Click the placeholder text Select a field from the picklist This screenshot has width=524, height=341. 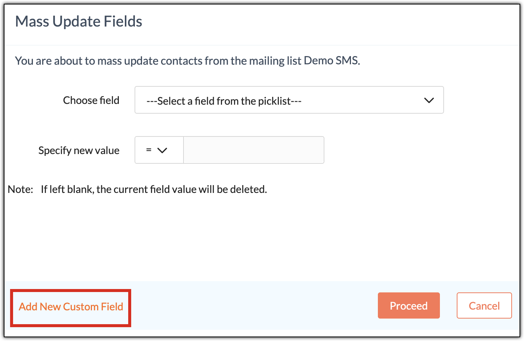click(x=224, y=101)
